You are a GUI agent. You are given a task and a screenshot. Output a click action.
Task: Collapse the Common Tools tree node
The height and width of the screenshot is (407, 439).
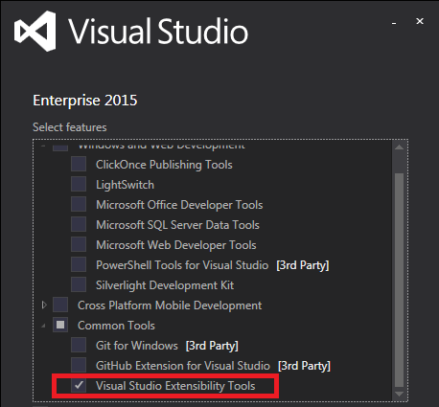(x=44, y=326)
